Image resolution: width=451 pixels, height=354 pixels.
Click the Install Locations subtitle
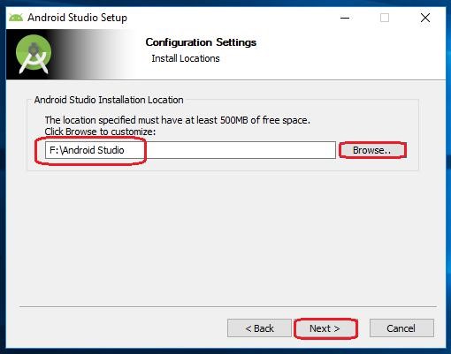(x=186, y=58)
